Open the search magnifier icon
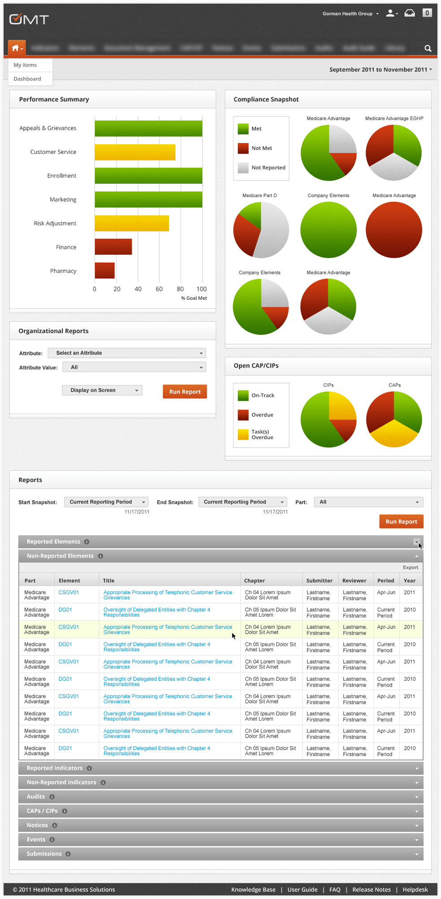Viewport: 441px width, 899px height. click(x=428, y=48)
